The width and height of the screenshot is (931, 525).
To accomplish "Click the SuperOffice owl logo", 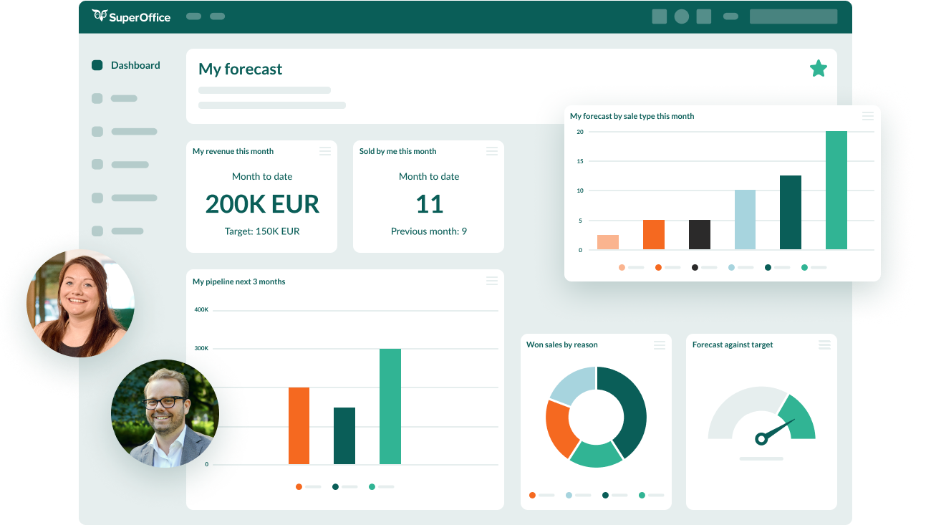I will 100,16.
